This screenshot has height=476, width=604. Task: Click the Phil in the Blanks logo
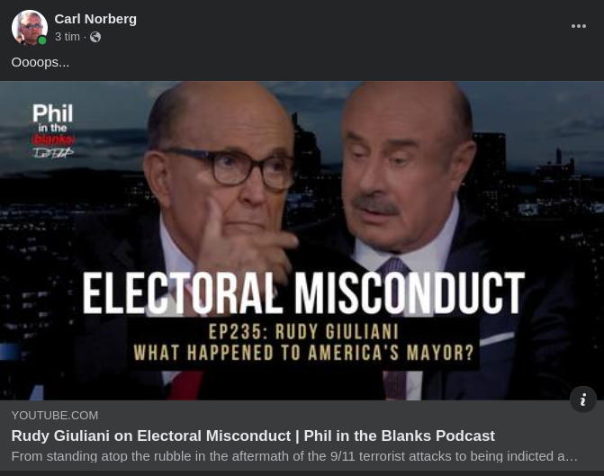tap(53, 131)
